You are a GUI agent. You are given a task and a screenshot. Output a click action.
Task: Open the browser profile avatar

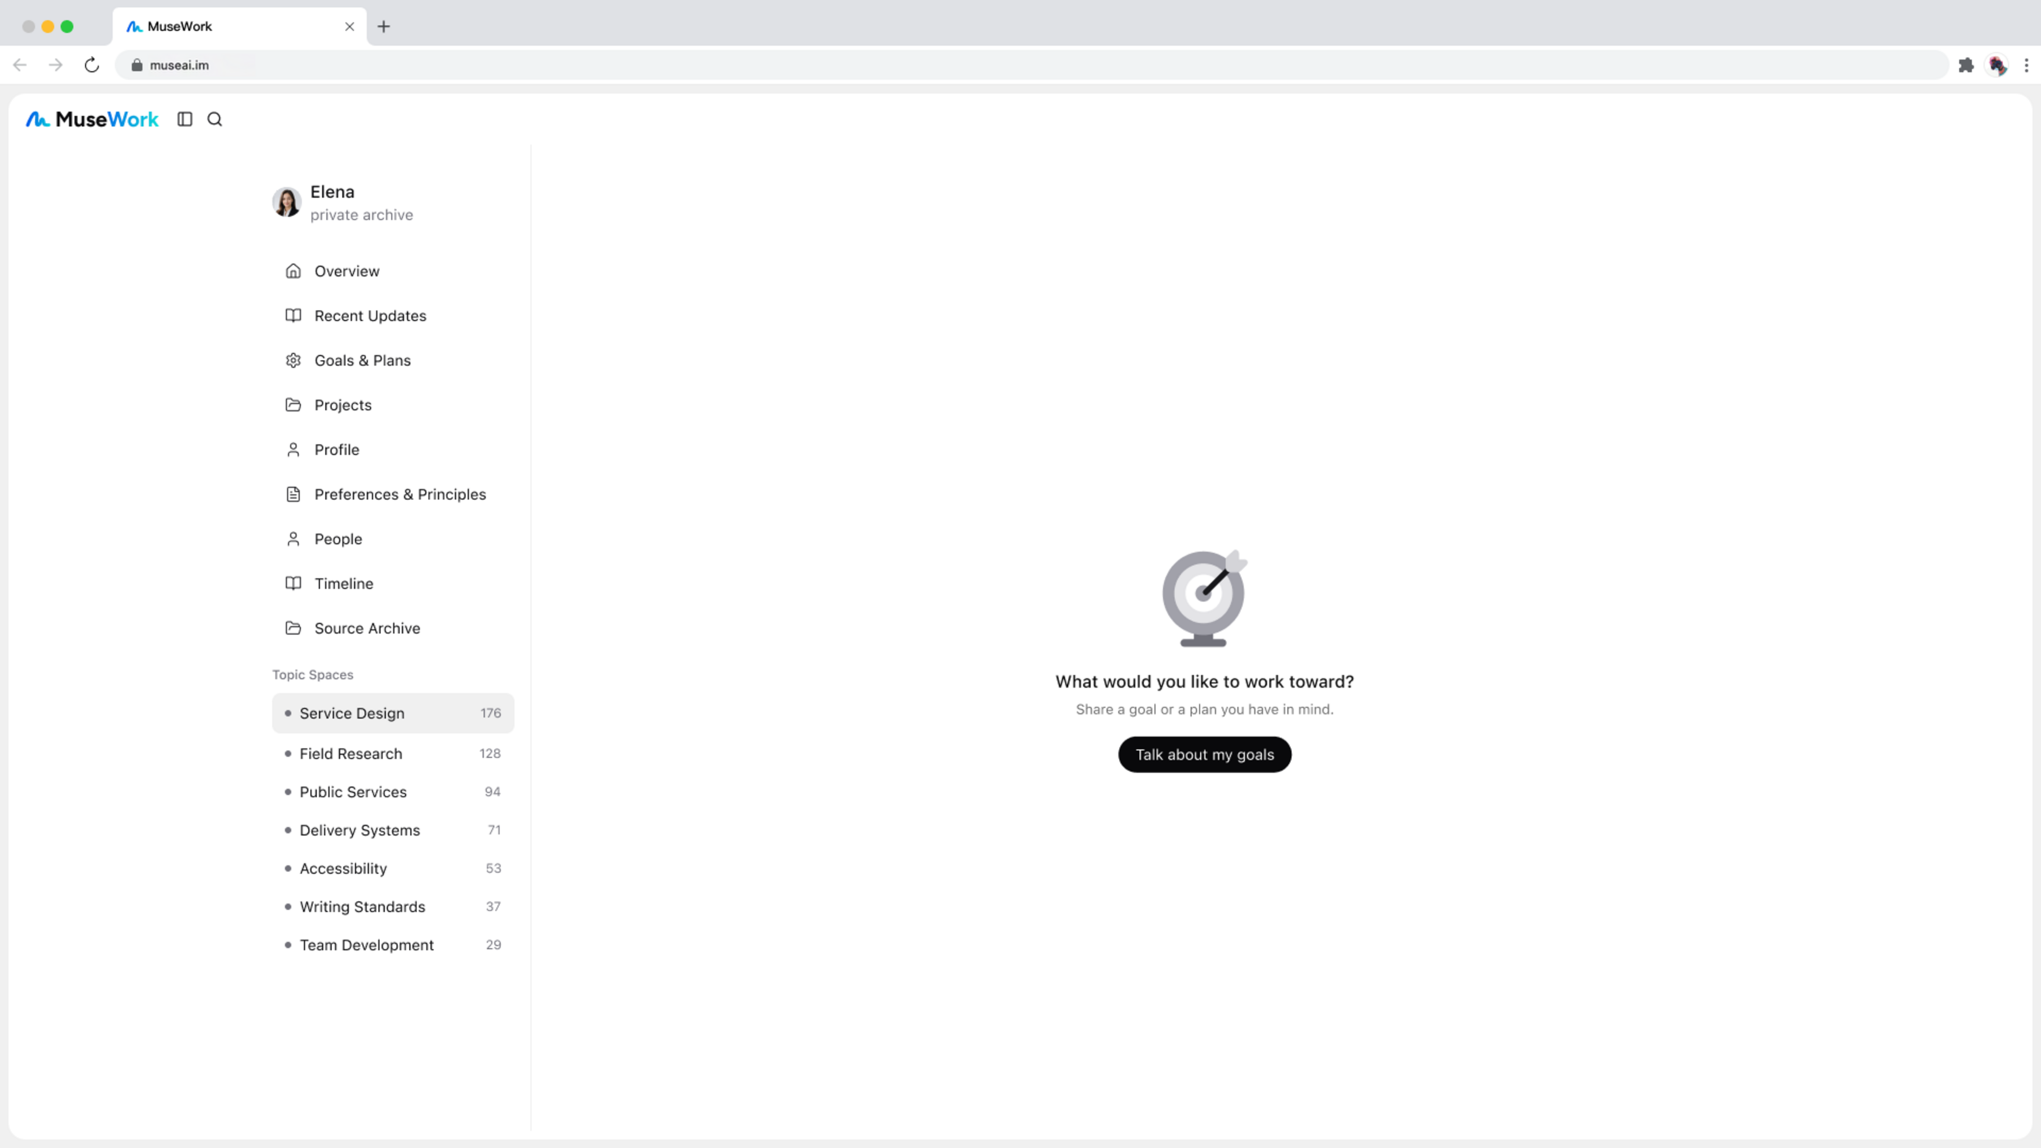point(1998,65)
